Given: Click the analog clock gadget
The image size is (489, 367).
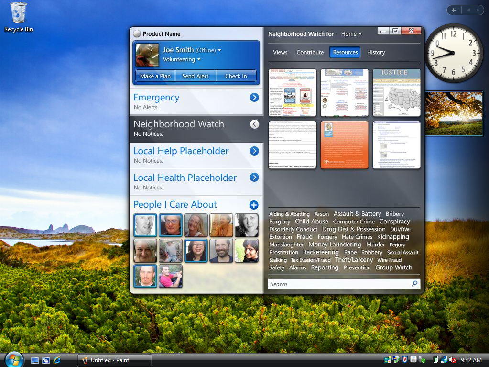Looking at the screenshot, I should click(453, 53).
